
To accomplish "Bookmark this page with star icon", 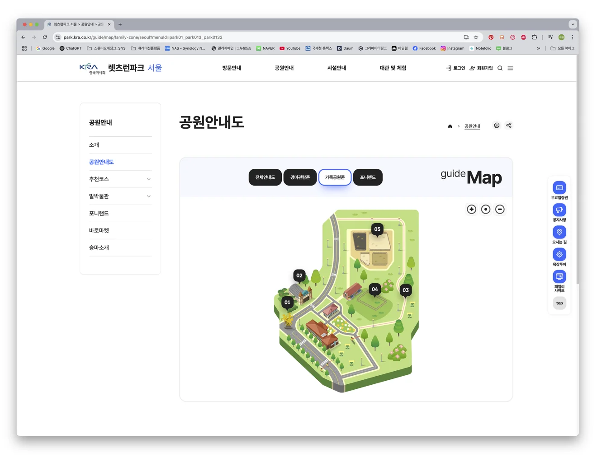I will (476, 37).
